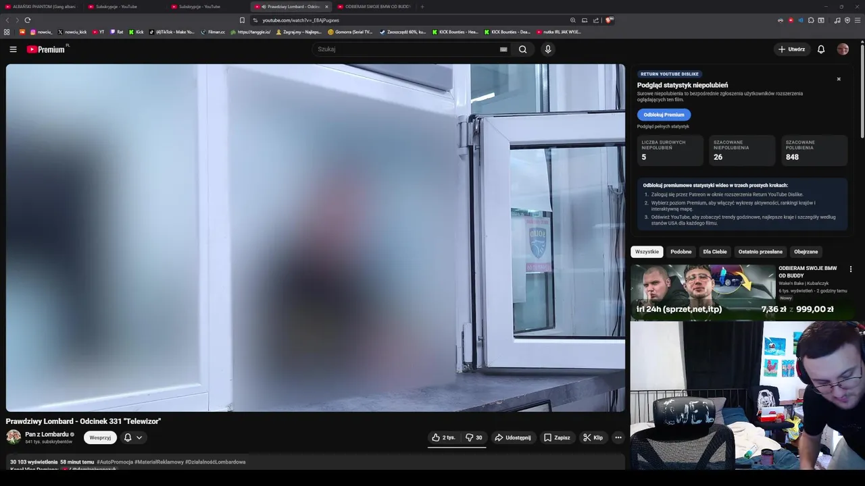Click the Zapisz save button

557,437
